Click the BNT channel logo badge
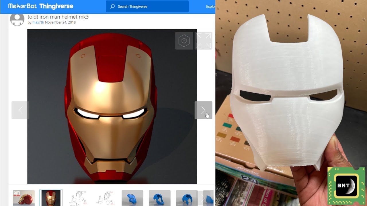The height and width of the screenshot is (206, 367). 347,185
